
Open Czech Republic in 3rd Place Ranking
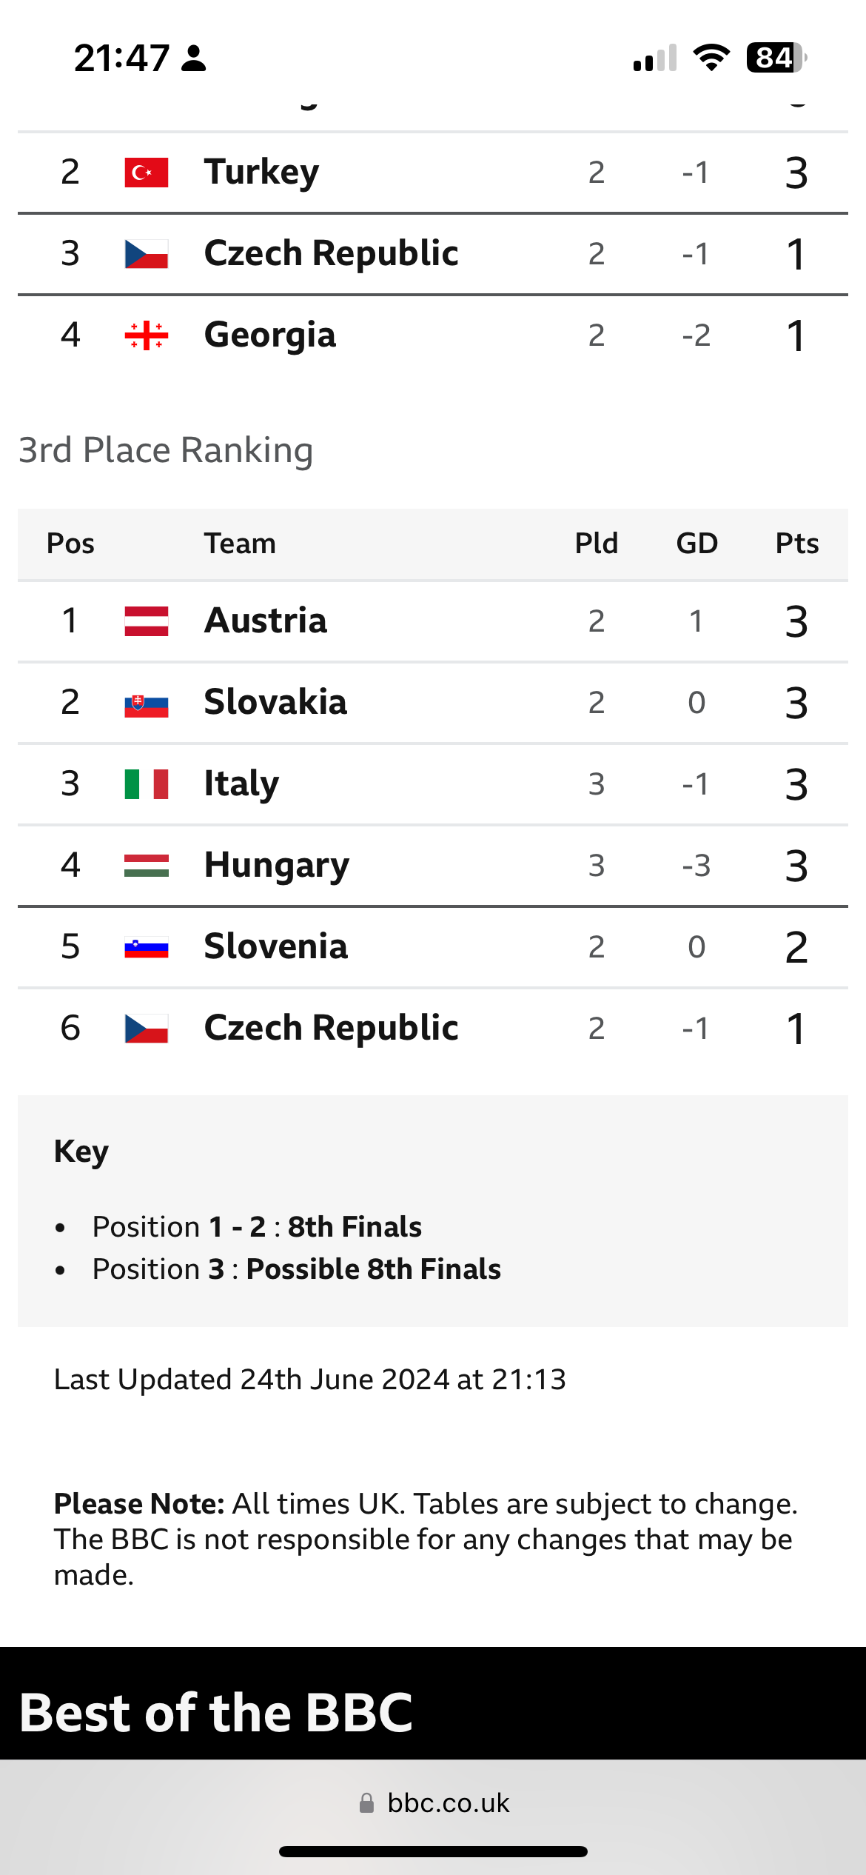[x=331, y=1029]
